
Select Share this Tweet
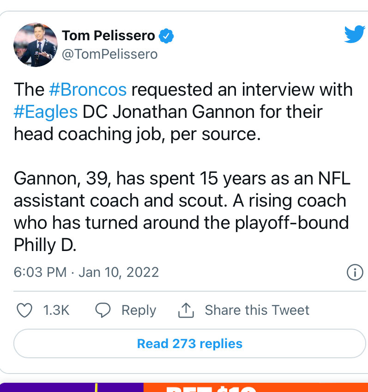[257, 310]
